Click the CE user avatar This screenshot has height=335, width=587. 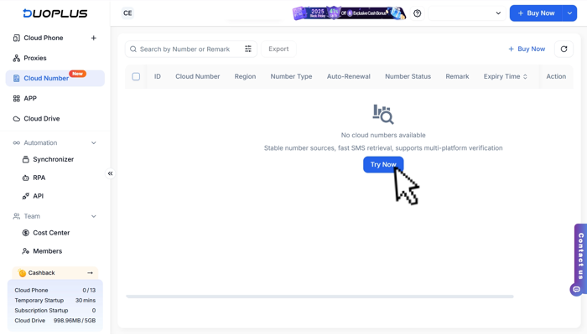coord(127,13)
